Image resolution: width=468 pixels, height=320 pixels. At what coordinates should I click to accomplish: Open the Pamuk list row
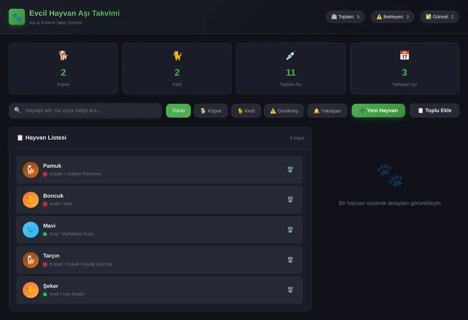click(160, 170)
